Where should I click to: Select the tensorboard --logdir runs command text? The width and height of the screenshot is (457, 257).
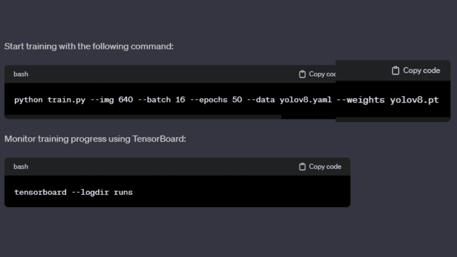73,192
